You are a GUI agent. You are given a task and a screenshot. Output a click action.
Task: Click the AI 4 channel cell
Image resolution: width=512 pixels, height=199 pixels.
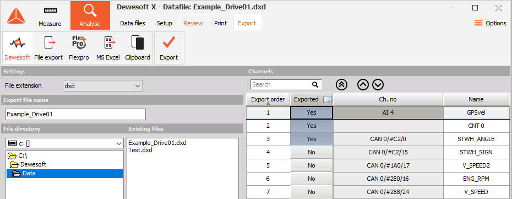coord(388,113)
